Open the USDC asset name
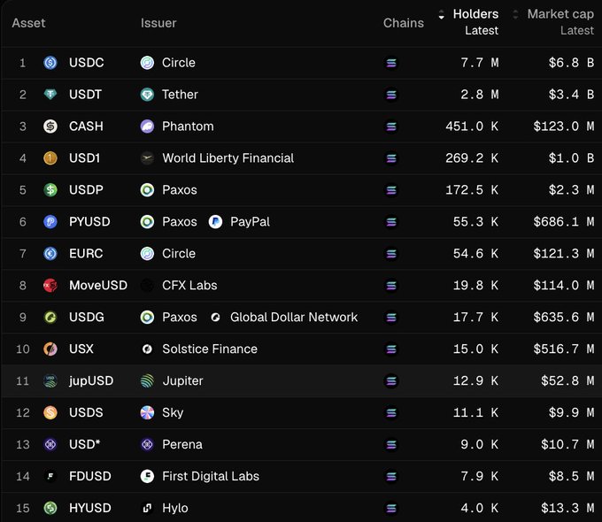 click(x=87, y=63)
